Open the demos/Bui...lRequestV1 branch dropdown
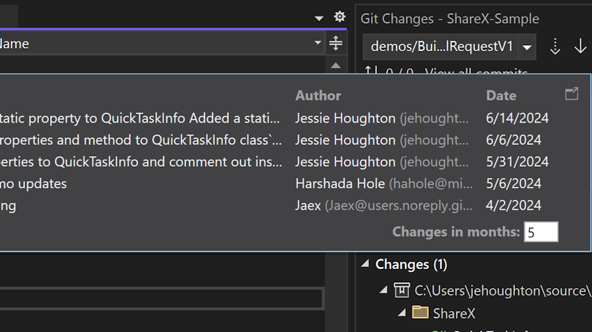This screenshot has width=592, height=332. pos(527,47)
